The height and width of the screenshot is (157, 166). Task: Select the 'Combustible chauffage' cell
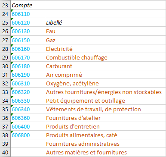coord(105,57)
